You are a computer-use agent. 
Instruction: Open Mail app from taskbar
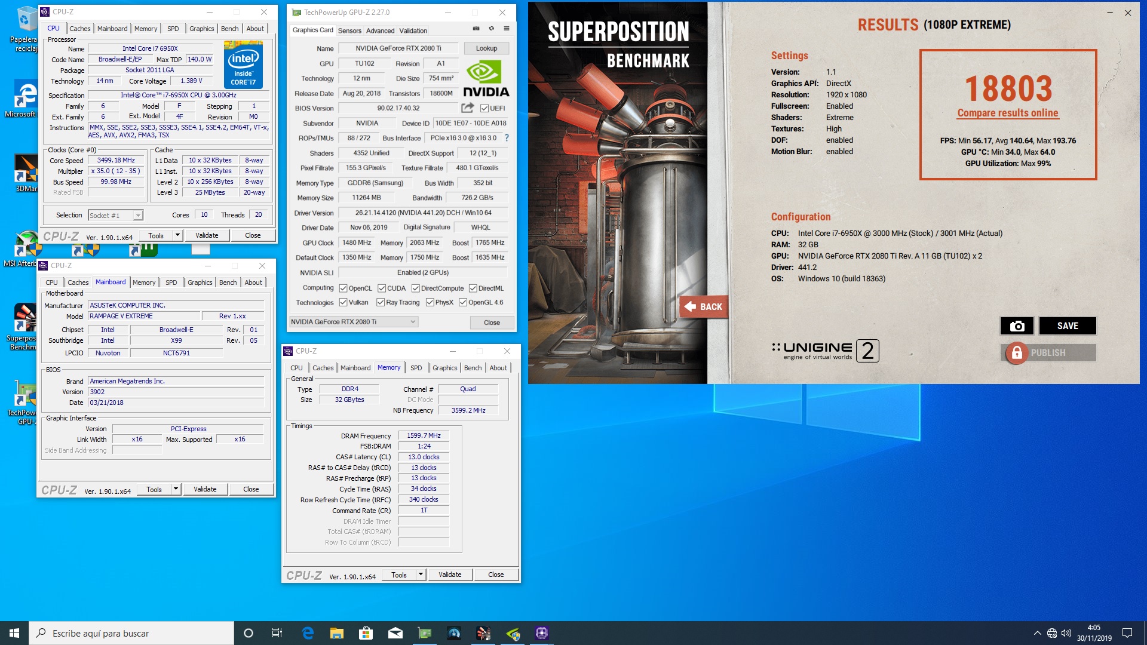[x=395, y=633]
